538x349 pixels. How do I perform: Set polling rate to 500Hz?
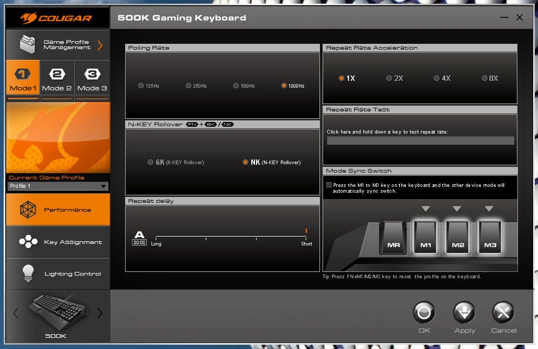pyautogui.click(x=235, y=86)
